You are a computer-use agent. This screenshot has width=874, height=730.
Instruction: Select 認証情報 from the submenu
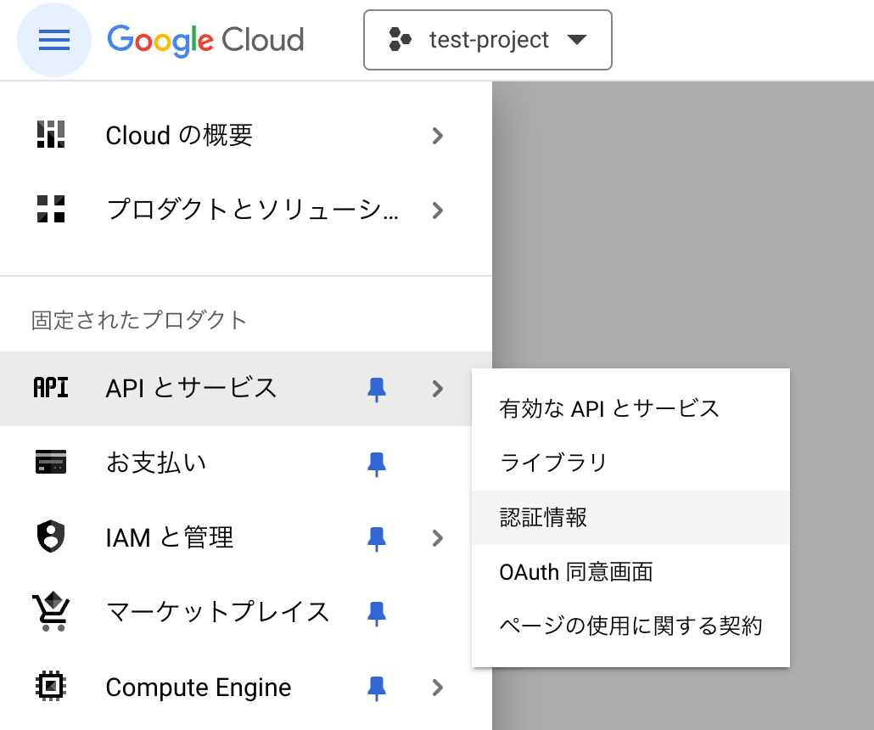[x=544, y=518]
